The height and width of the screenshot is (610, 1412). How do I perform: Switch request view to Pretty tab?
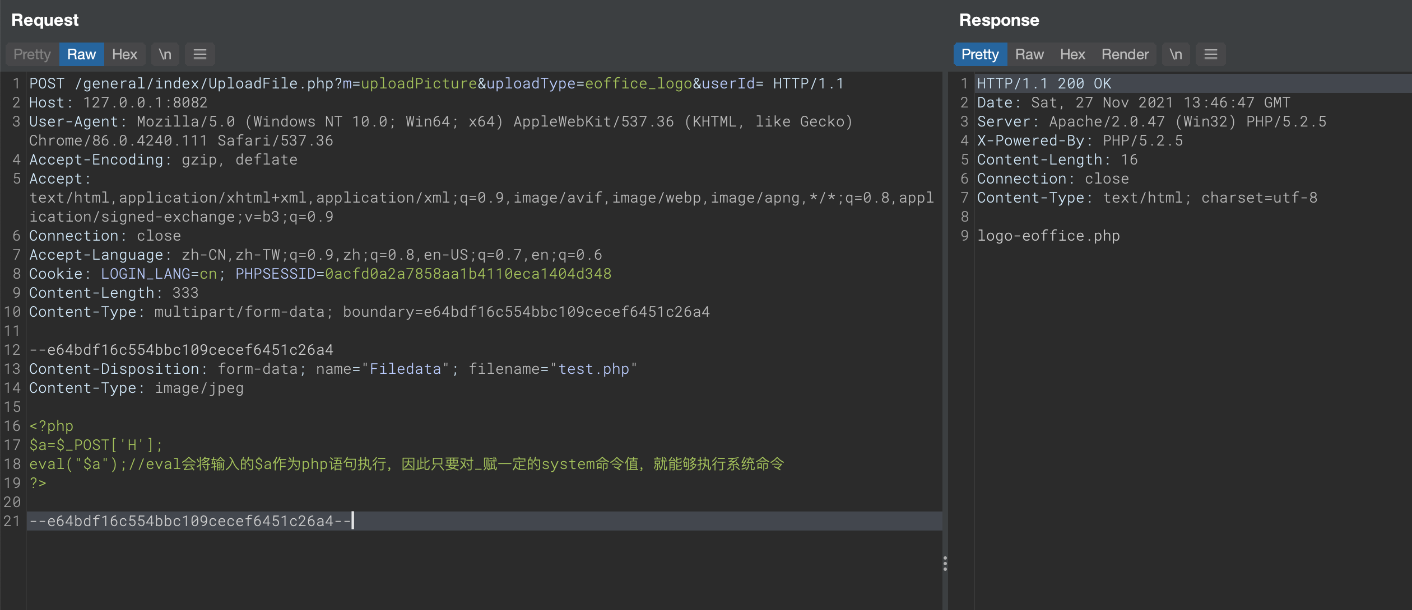(x=32, y=54)
